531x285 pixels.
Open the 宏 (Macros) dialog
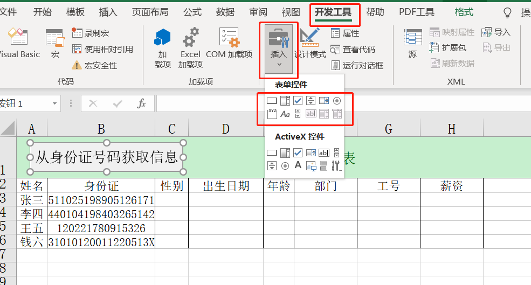55,43
